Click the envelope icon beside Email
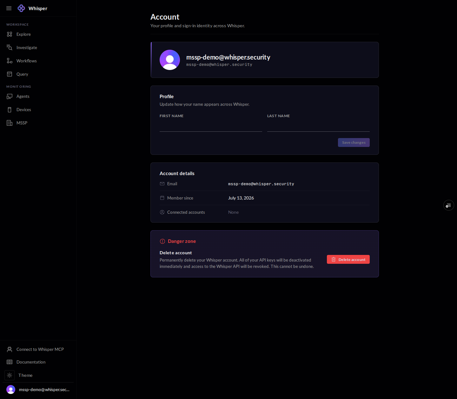Image resolution: width=457 pixels, height=399 pixels. click(x=162, y=184)
